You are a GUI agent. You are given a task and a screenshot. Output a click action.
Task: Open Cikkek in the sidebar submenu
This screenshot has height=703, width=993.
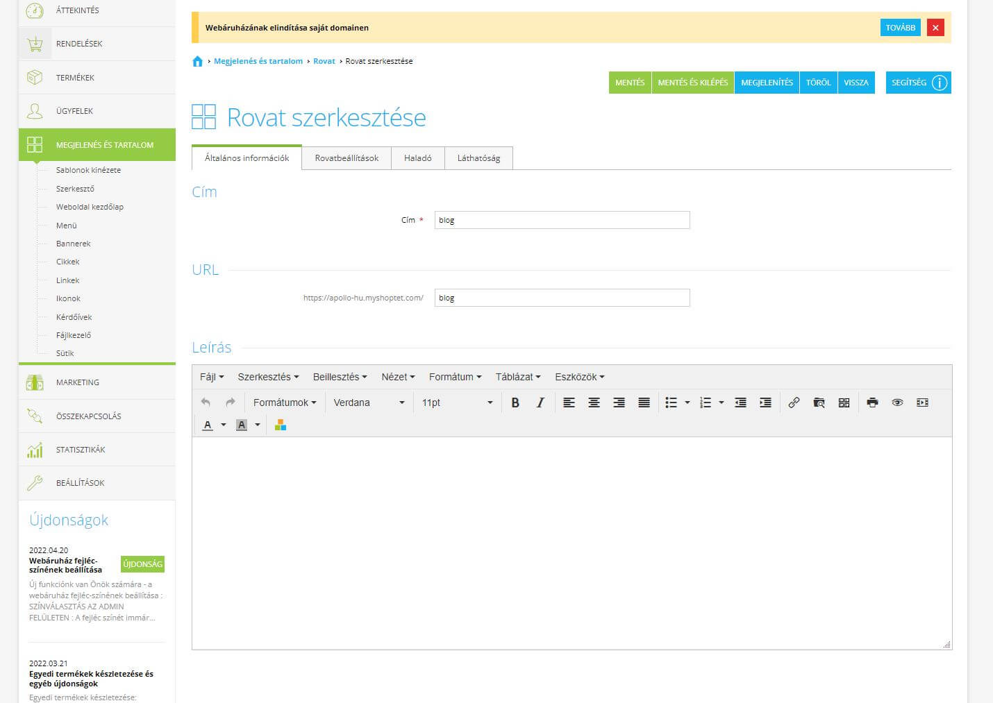pos(68,262)
